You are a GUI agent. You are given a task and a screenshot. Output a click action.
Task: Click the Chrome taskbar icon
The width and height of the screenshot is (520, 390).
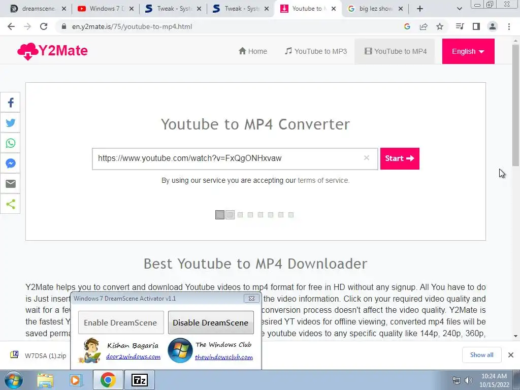pos(108,380)
